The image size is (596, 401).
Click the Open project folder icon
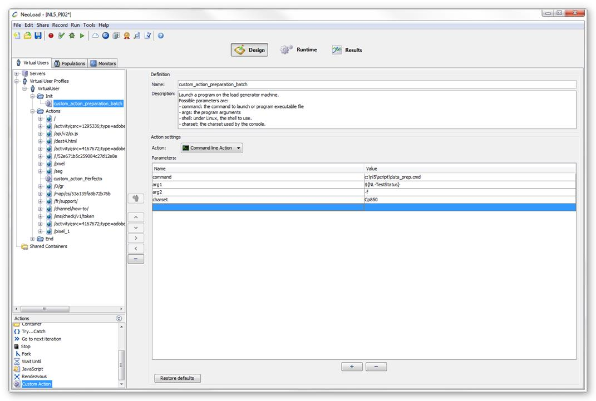pyautogui.click(x=27, y=36)
